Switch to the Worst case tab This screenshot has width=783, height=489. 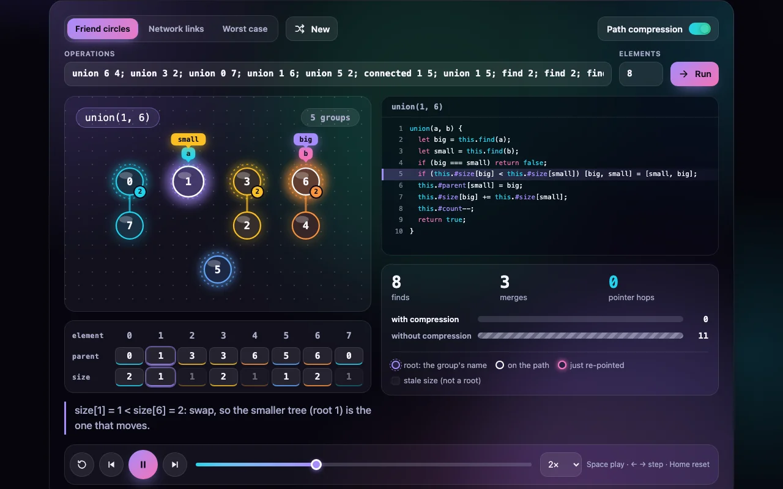tap(245, 29)
